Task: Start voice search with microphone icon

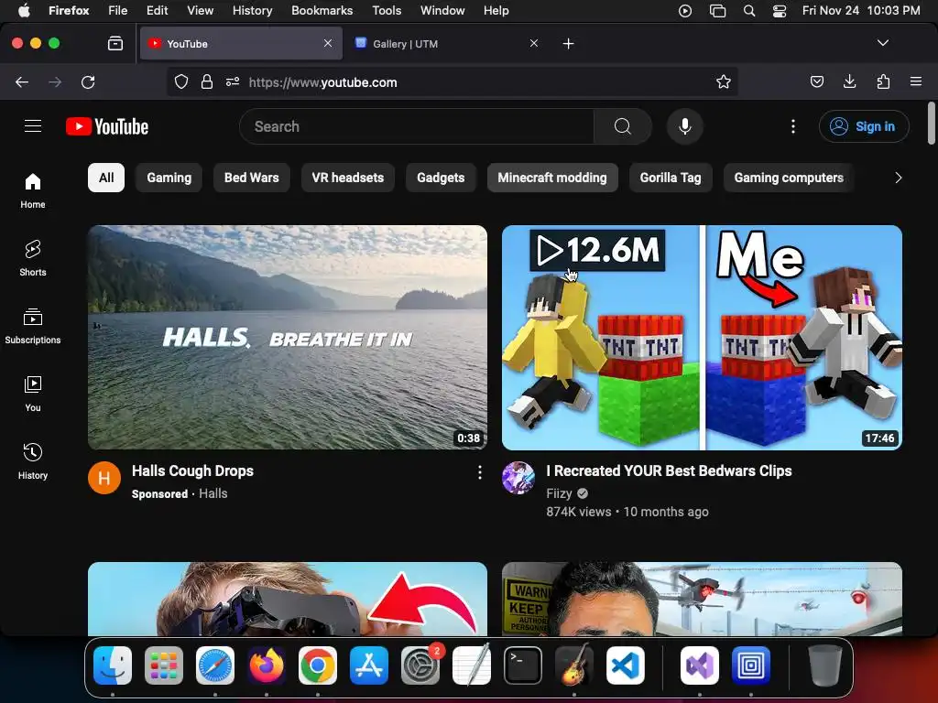Action: point(685,126)
